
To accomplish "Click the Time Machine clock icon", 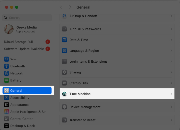I will pos(64,94).
